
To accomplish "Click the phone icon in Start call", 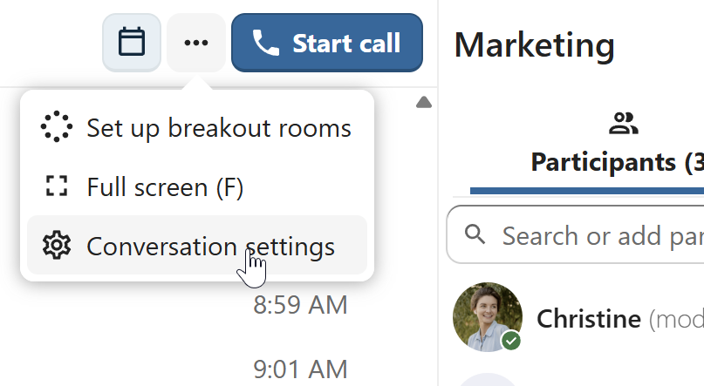I will (263, 42).
